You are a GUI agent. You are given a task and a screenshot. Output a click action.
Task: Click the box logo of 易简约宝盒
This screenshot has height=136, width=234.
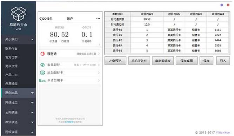18,14
